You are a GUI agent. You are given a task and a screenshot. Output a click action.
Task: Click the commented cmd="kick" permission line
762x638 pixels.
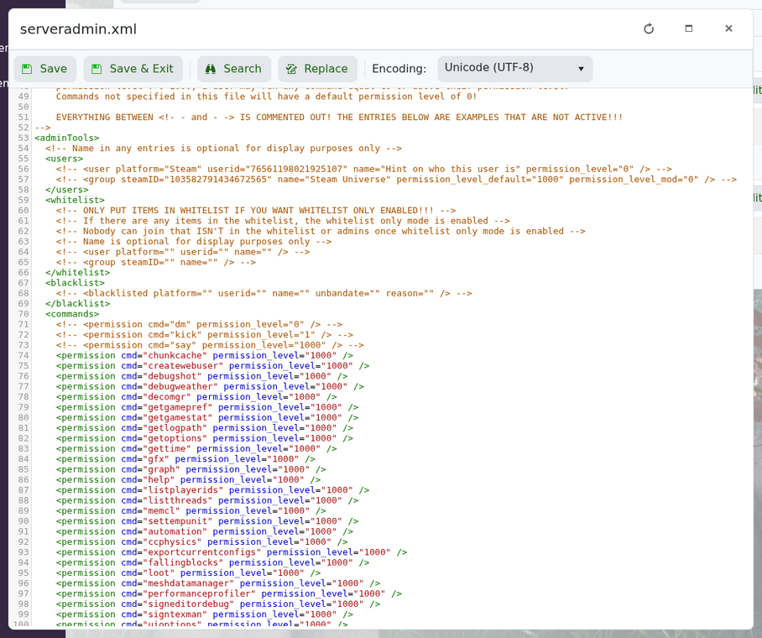[205, 335]
